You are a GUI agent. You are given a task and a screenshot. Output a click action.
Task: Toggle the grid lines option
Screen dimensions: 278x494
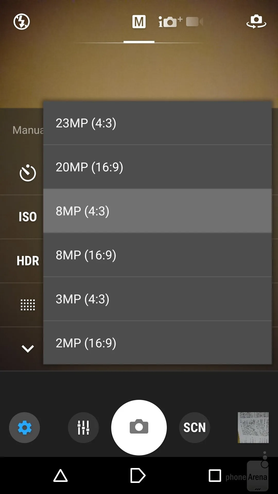click(28, 305)
